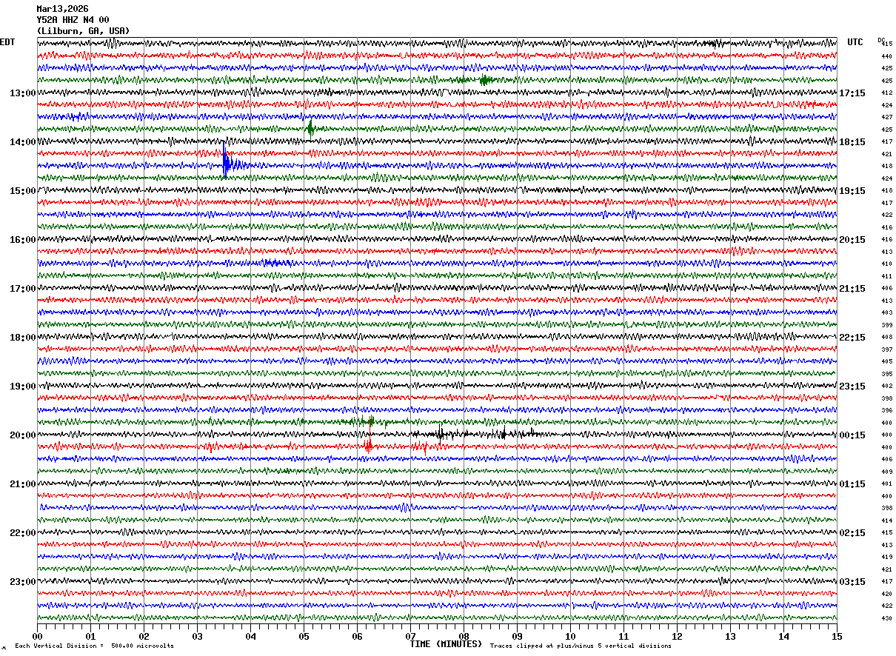896x656 pixels.
Task: Click minute tick label 08 on the axis
Action: (464, 636)
